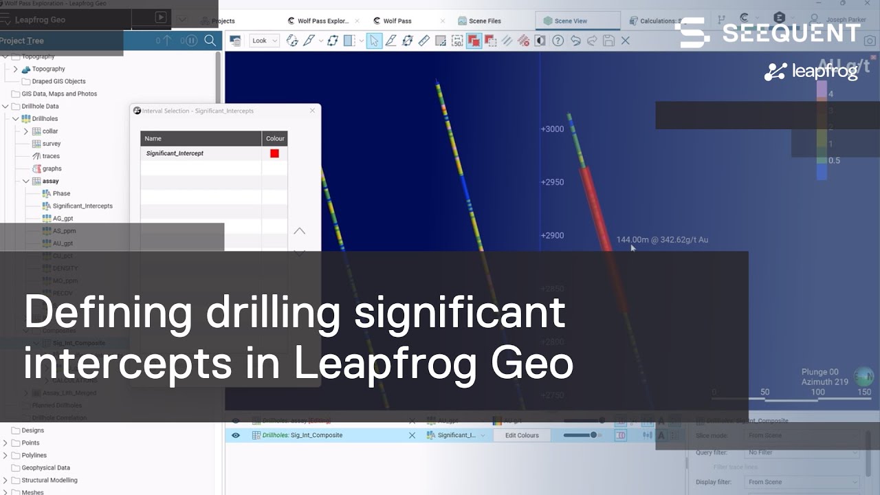Click the show moving plane icon
This screenshot has height=495, width=880.
pos(349,41)
